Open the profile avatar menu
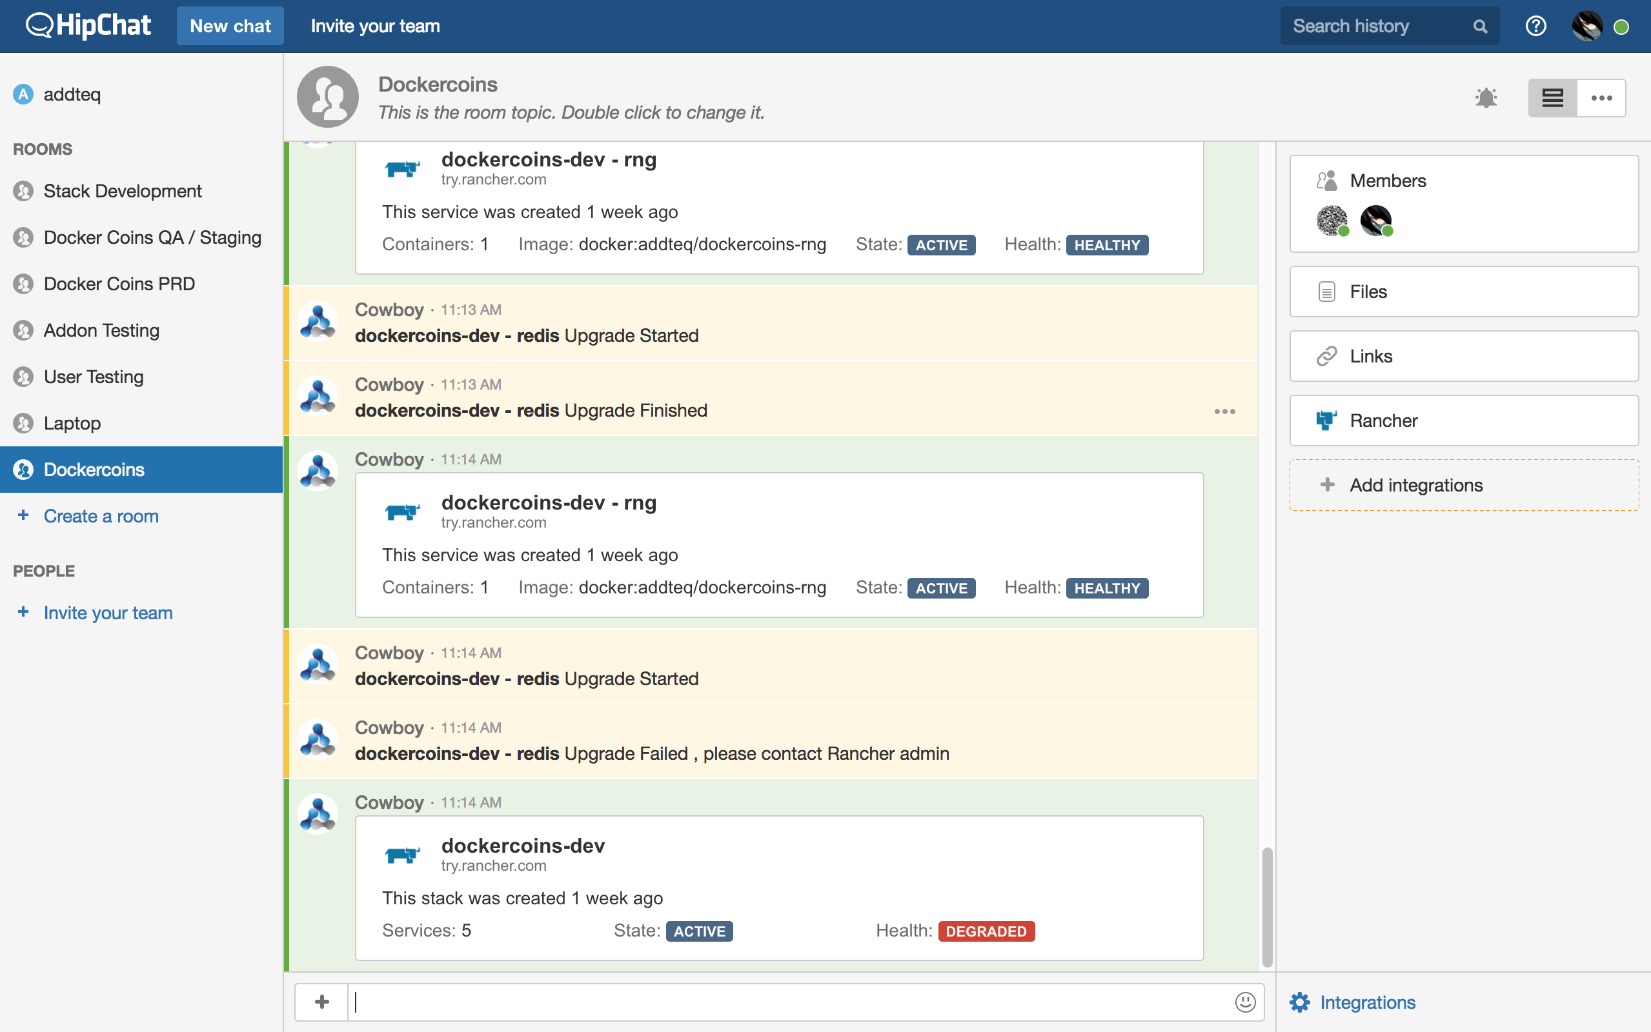This screenshot has height=1032, width=1651. [x=1587, y=26]
